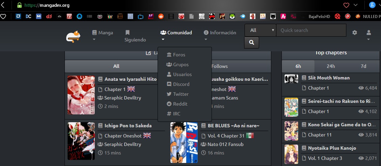Click the Quick search input field

coord(311,30)
